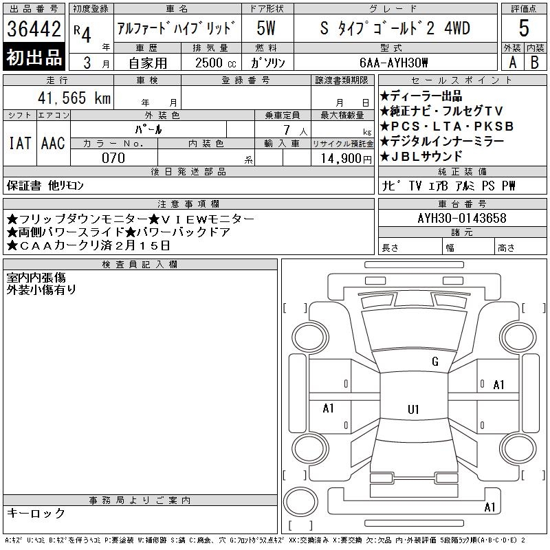This screenshot has width=550, height=550.
Task: Click the chassis number AYH30-0143658
Action: tap(461, 219)
